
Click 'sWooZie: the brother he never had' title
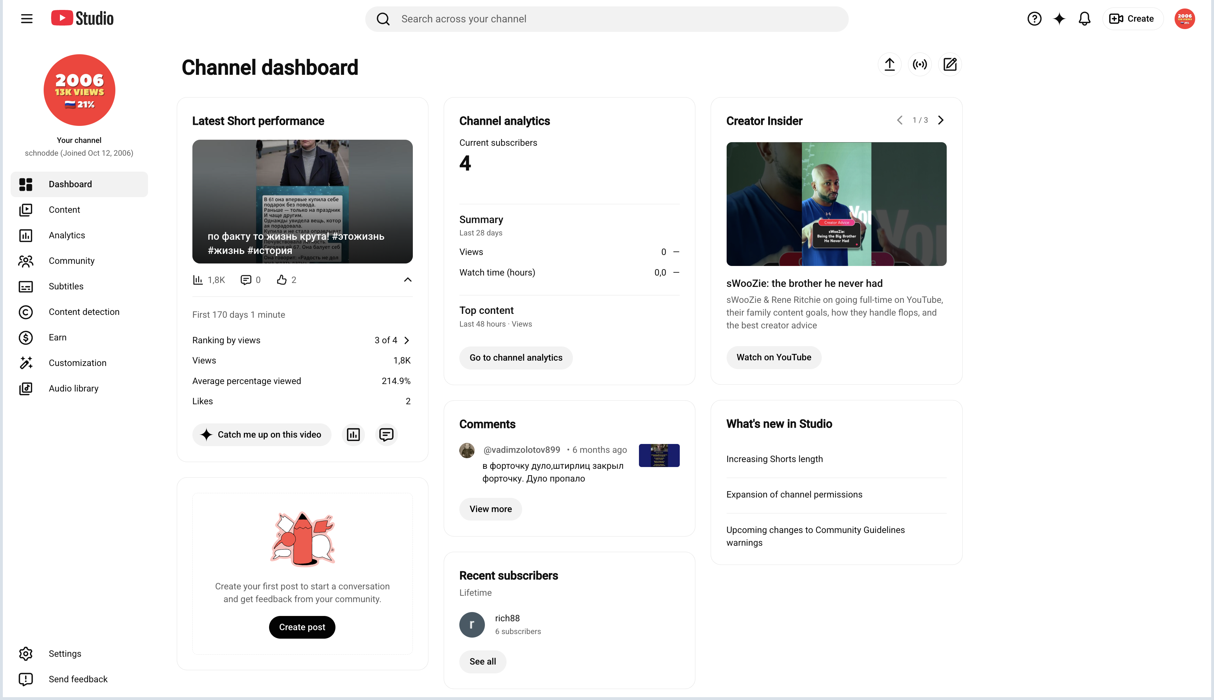click(804, 284)
